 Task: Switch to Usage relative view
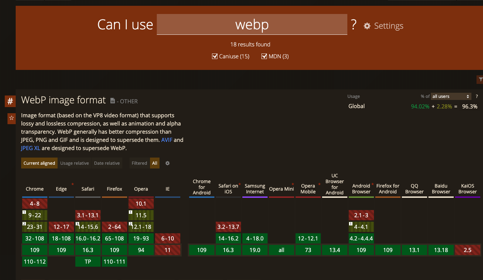pyautogui.click(x=74, y=163)
